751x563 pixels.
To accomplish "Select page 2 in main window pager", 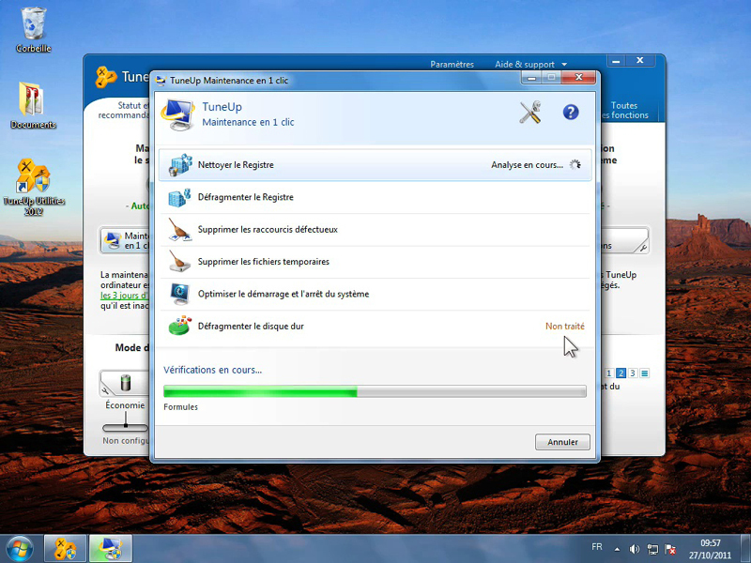I will pos(621,373).
